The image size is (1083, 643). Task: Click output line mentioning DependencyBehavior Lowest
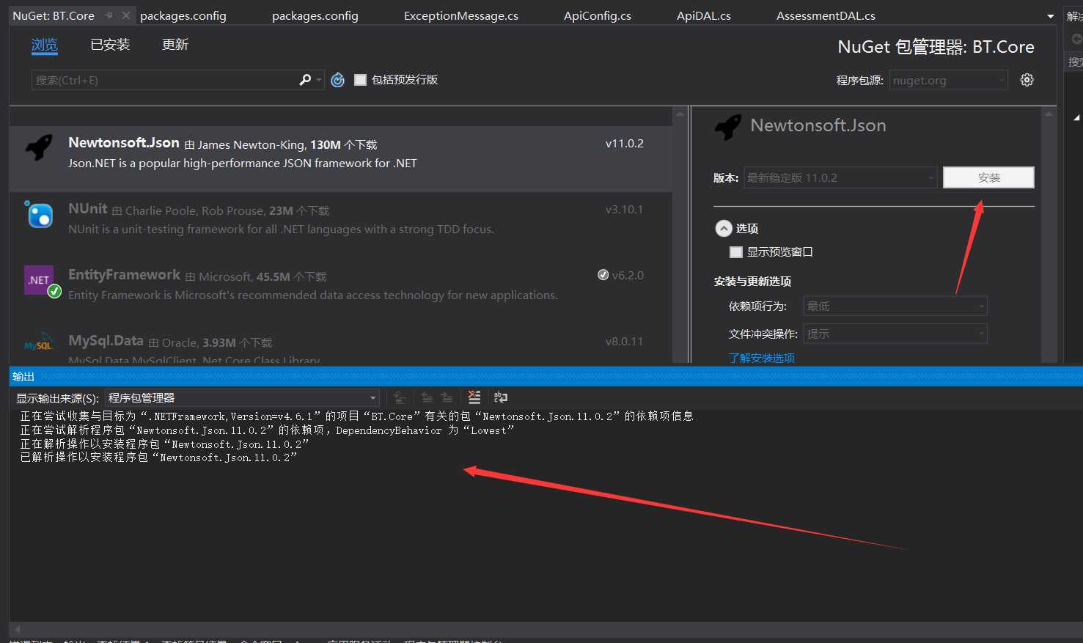click(x=267, y=430)
